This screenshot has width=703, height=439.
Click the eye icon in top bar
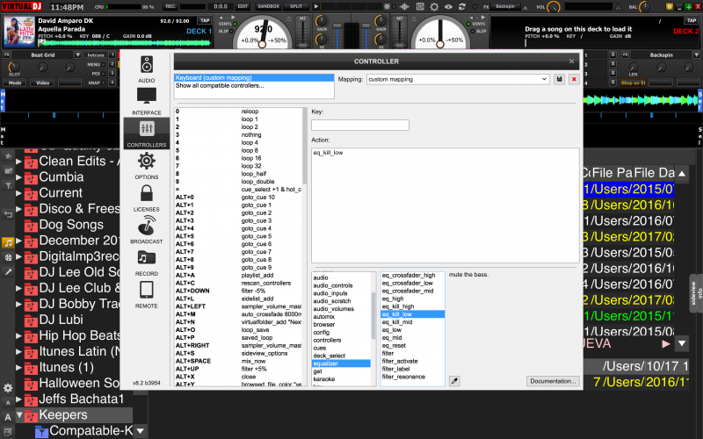pos(448,6)
